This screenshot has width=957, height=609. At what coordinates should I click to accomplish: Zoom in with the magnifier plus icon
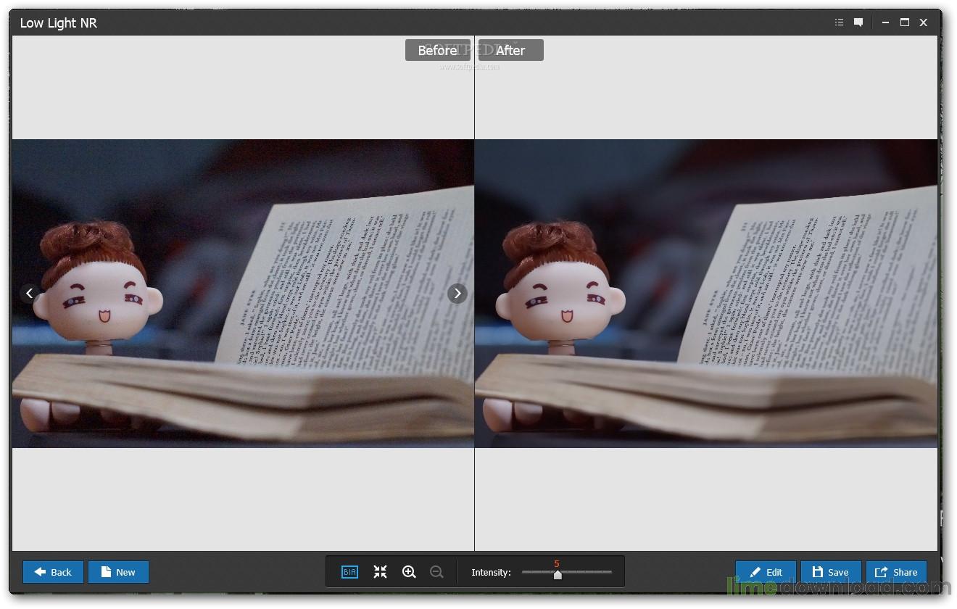(409, 572)
